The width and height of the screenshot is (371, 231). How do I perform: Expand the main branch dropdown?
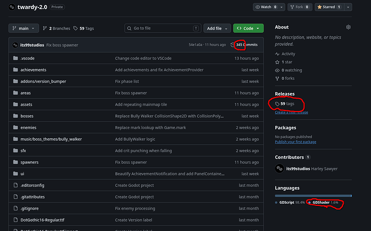point(24,28)
